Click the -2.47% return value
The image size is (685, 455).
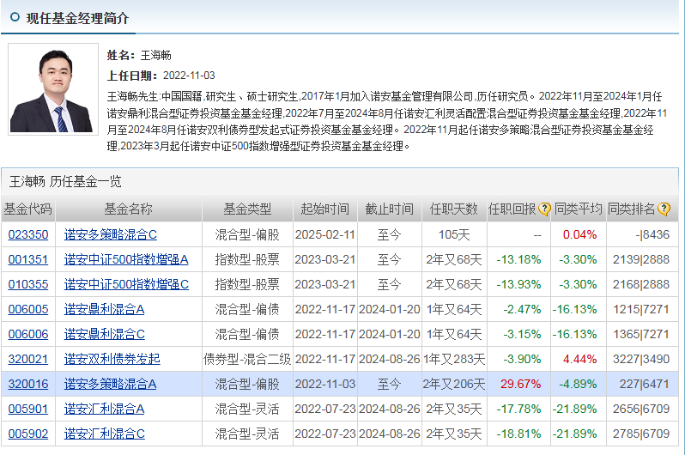[x=522, y=309]
